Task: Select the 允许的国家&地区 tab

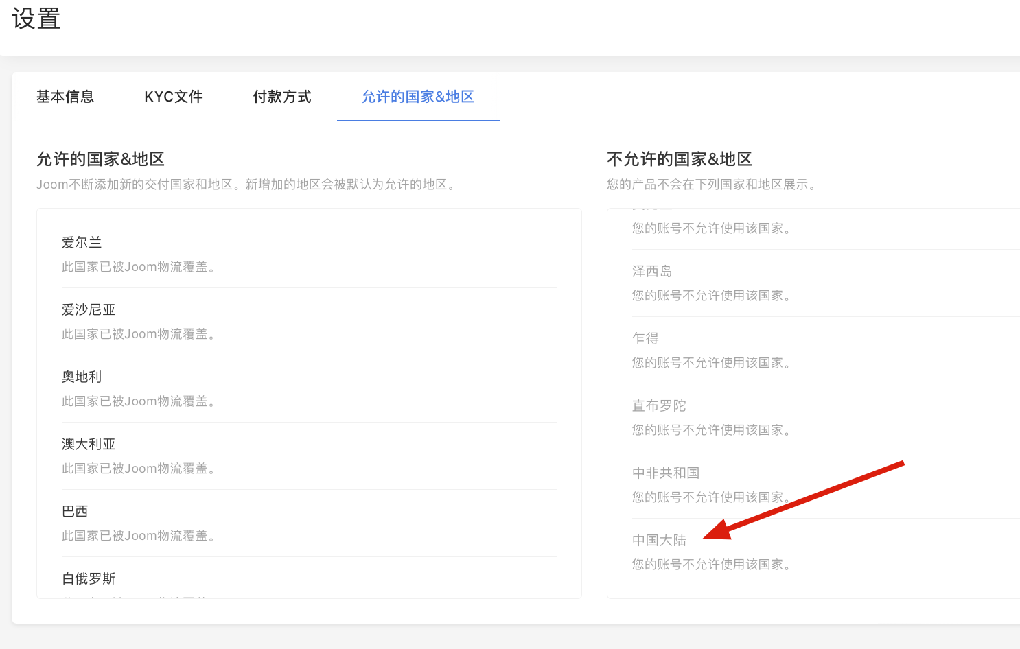Action: click(x=417, y=97)
